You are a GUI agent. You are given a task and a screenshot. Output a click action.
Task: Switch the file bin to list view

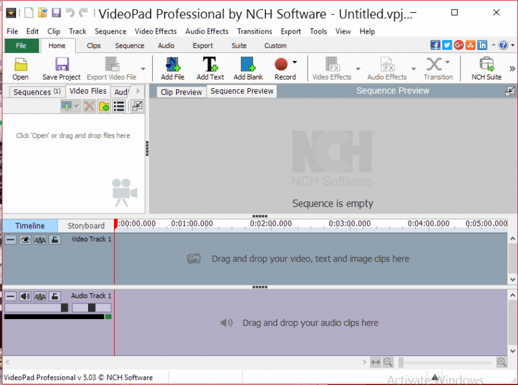119,106
